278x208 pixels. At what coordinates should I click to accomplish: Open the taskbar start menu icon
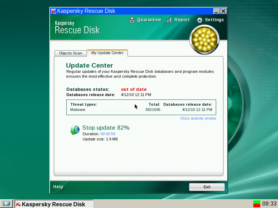click(x=6, y=204)
